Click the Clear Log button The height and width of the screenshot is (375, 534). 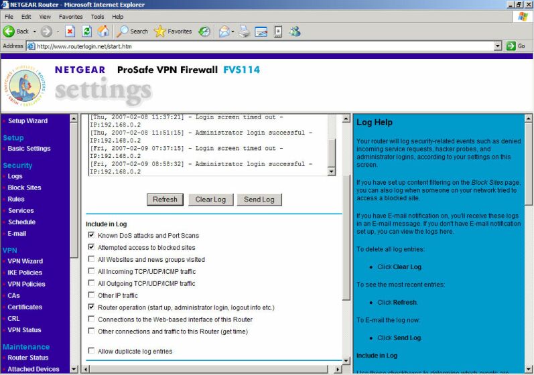(x=210, y=200)
